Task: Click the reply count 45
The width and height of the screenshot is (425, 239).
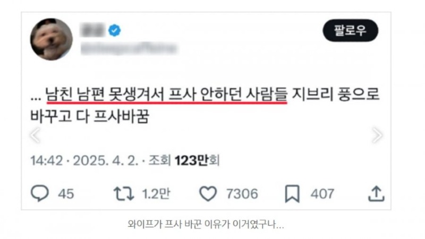Action: click(x=66, y=194)
